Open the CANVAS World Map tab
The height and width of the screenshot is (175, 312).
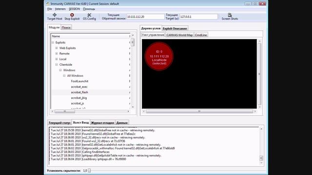click(179, 35)
